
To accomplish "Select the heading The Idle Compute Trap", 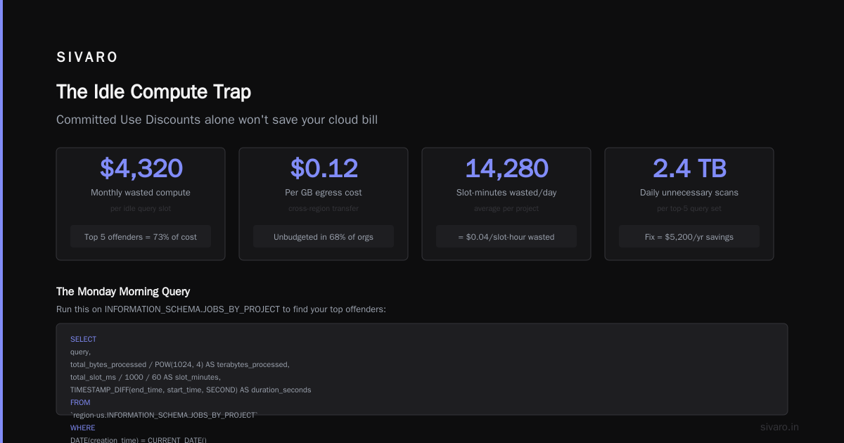I will [x=153, y=91].
